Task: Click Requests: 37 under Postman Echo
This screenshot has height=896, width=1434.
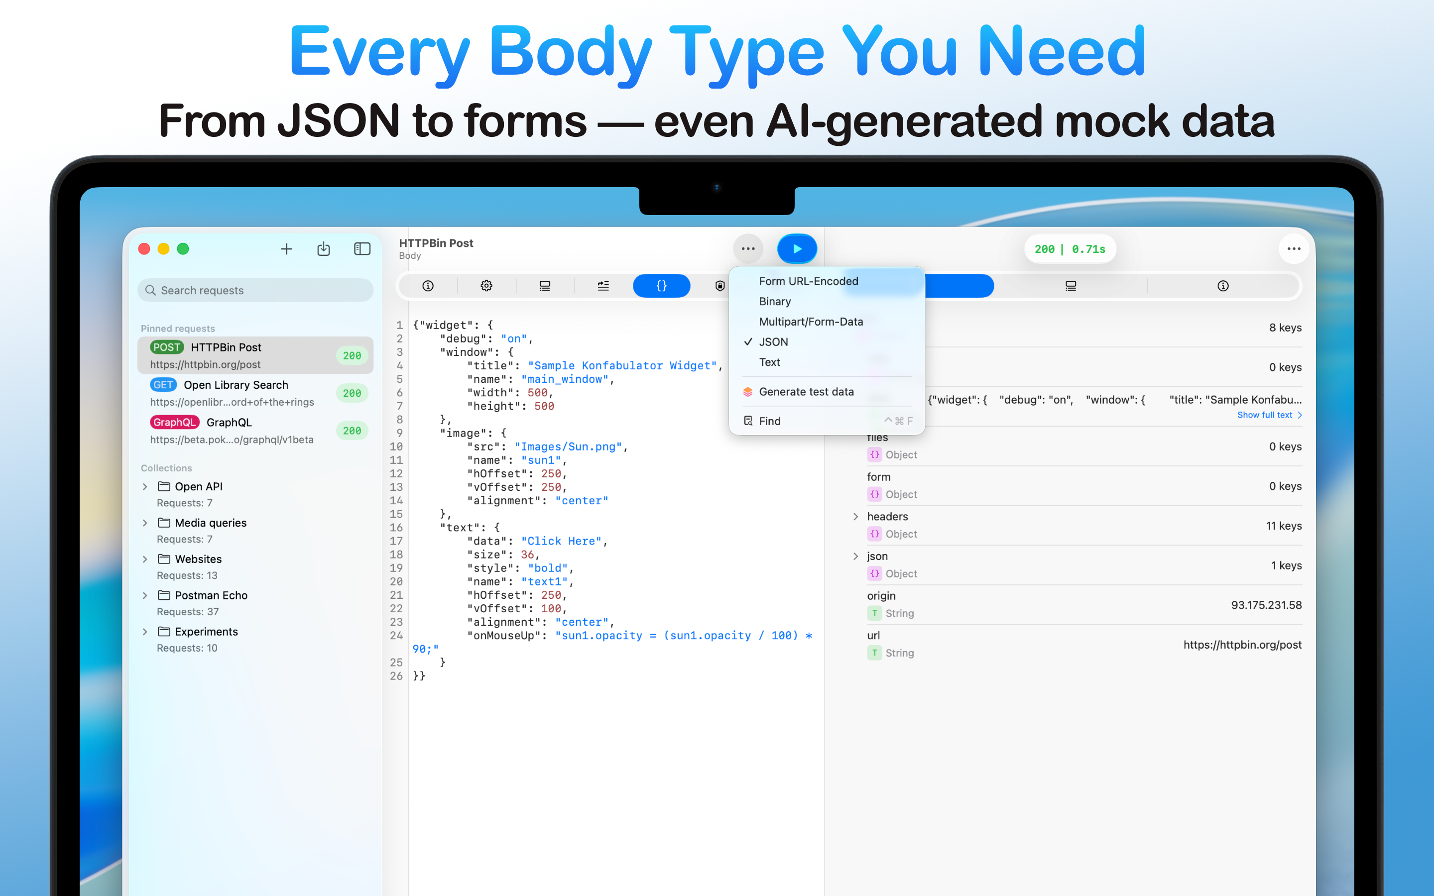Action: click(x=188, y=612)
